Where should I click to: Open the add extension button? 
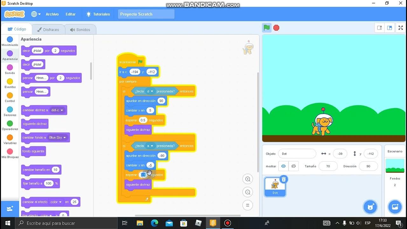(10, 209)
